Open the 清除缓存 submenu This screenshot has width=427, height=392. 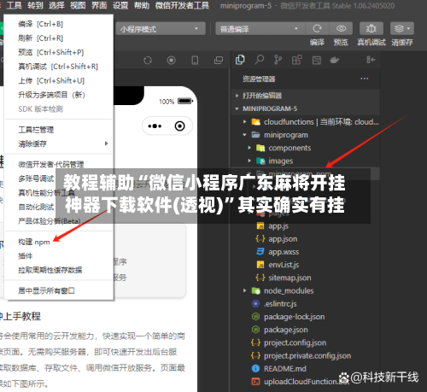[x=59, y=143]
